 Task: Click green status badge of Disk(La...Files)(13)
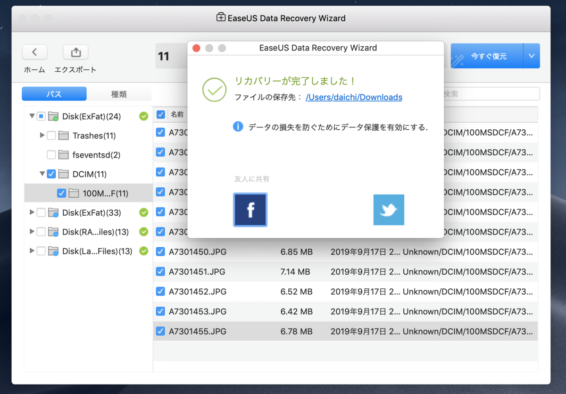pos(144,251)
